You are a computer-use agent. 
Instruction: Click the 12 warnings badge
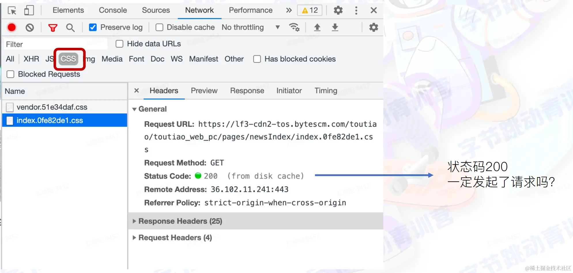[x=310, y=10]
